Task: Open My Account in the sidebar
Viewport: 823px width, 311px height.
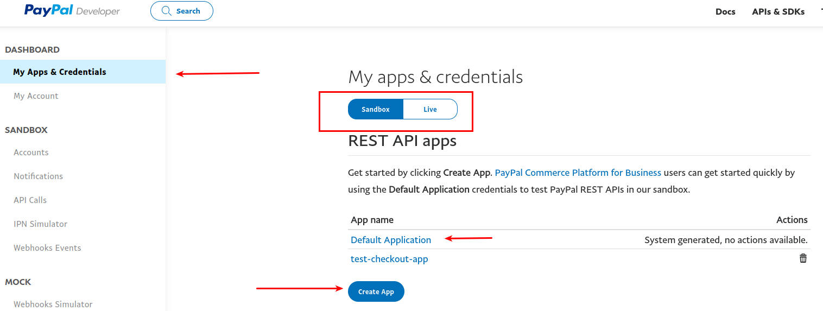Action: tap(36, 96)
